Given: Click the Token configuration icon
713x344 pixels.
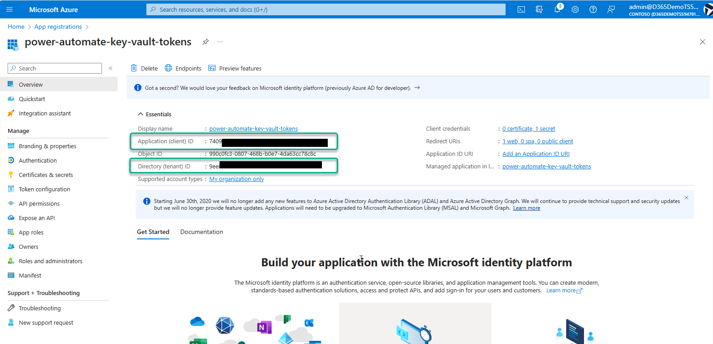Looking at the screenshot, I should coord(11,189).
